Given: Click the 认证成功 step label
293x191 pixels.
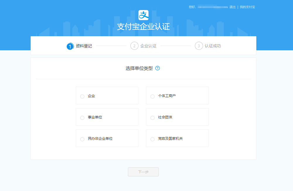Looking at the screenshot, I should (x=213, y=46).
